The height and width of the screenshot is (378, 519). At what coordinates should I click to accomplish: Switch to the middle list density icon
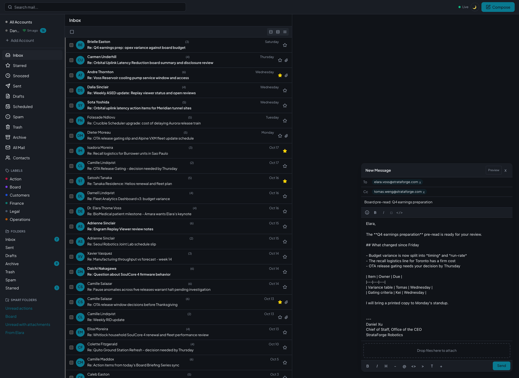278,32
